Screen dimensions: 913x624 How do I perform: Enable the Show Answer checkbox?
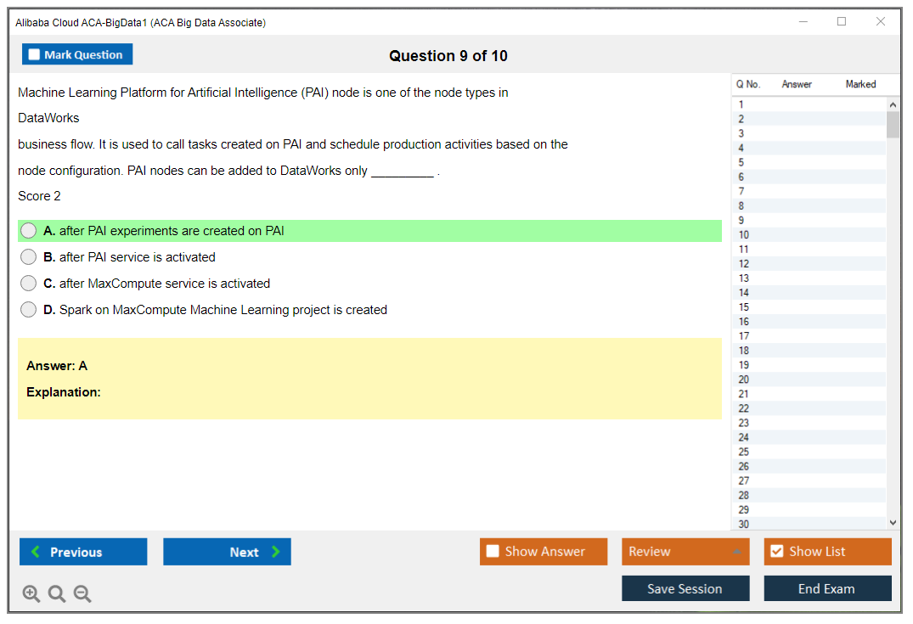click(x=493, y=552)
